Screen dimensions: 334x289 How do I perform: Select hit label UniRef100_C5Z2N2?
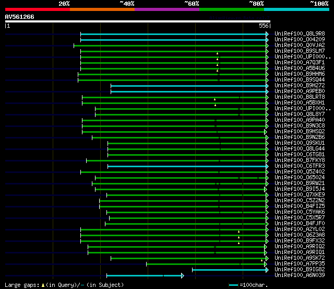coord(300,201)
